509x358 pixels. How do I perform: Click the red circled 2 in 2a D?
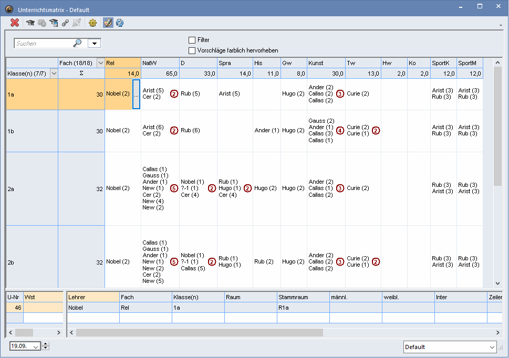[212, 188]
